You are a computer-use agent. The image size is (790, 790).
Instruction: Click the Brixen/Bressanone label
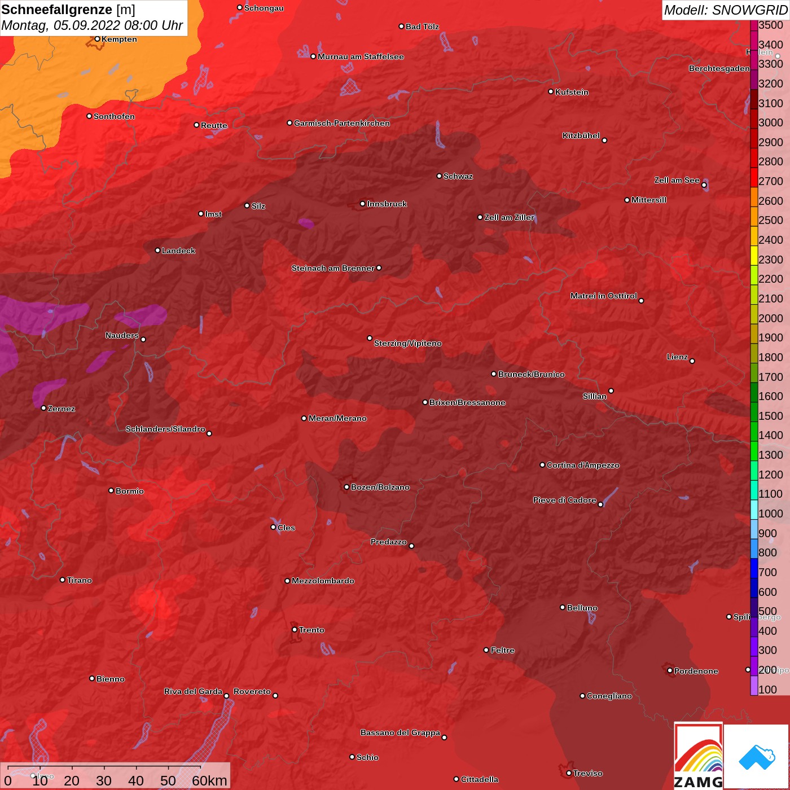[467, 402]
